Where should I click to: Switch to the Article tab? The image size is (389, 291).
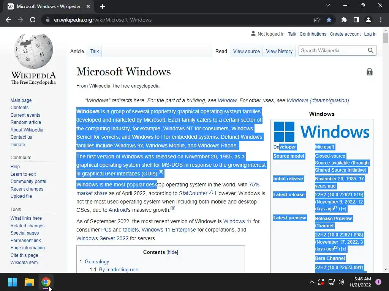point(77,51)
